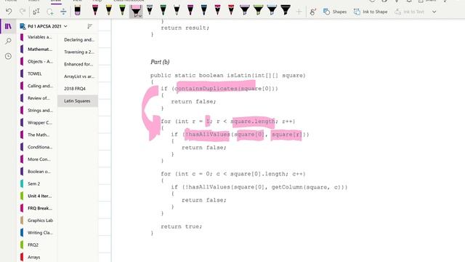This screenshot has height=262, width=465.
Task: Select the magenta purple pen
Action: tap(190, 9)
